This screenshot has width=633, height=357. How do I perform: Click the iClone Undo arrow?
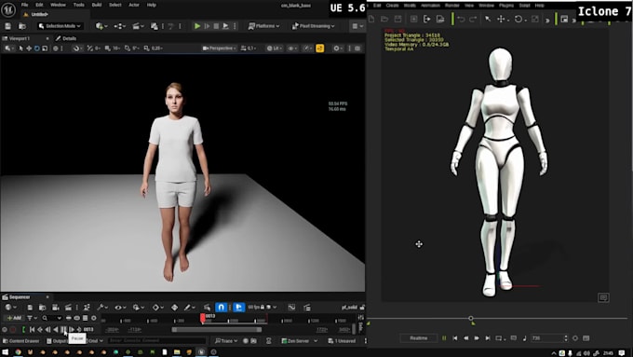(x=461, y=19)
